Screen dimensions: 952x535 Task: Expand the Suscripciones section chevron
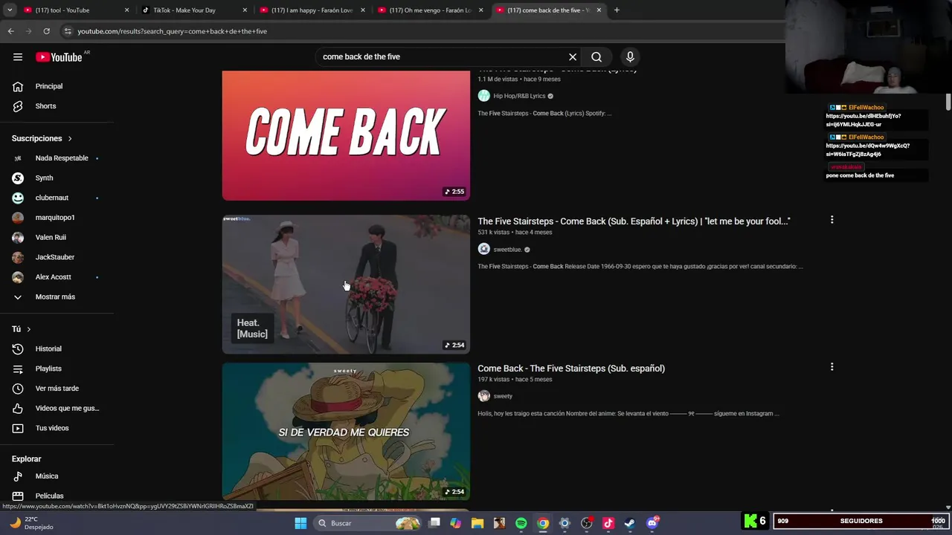point(70,139)
